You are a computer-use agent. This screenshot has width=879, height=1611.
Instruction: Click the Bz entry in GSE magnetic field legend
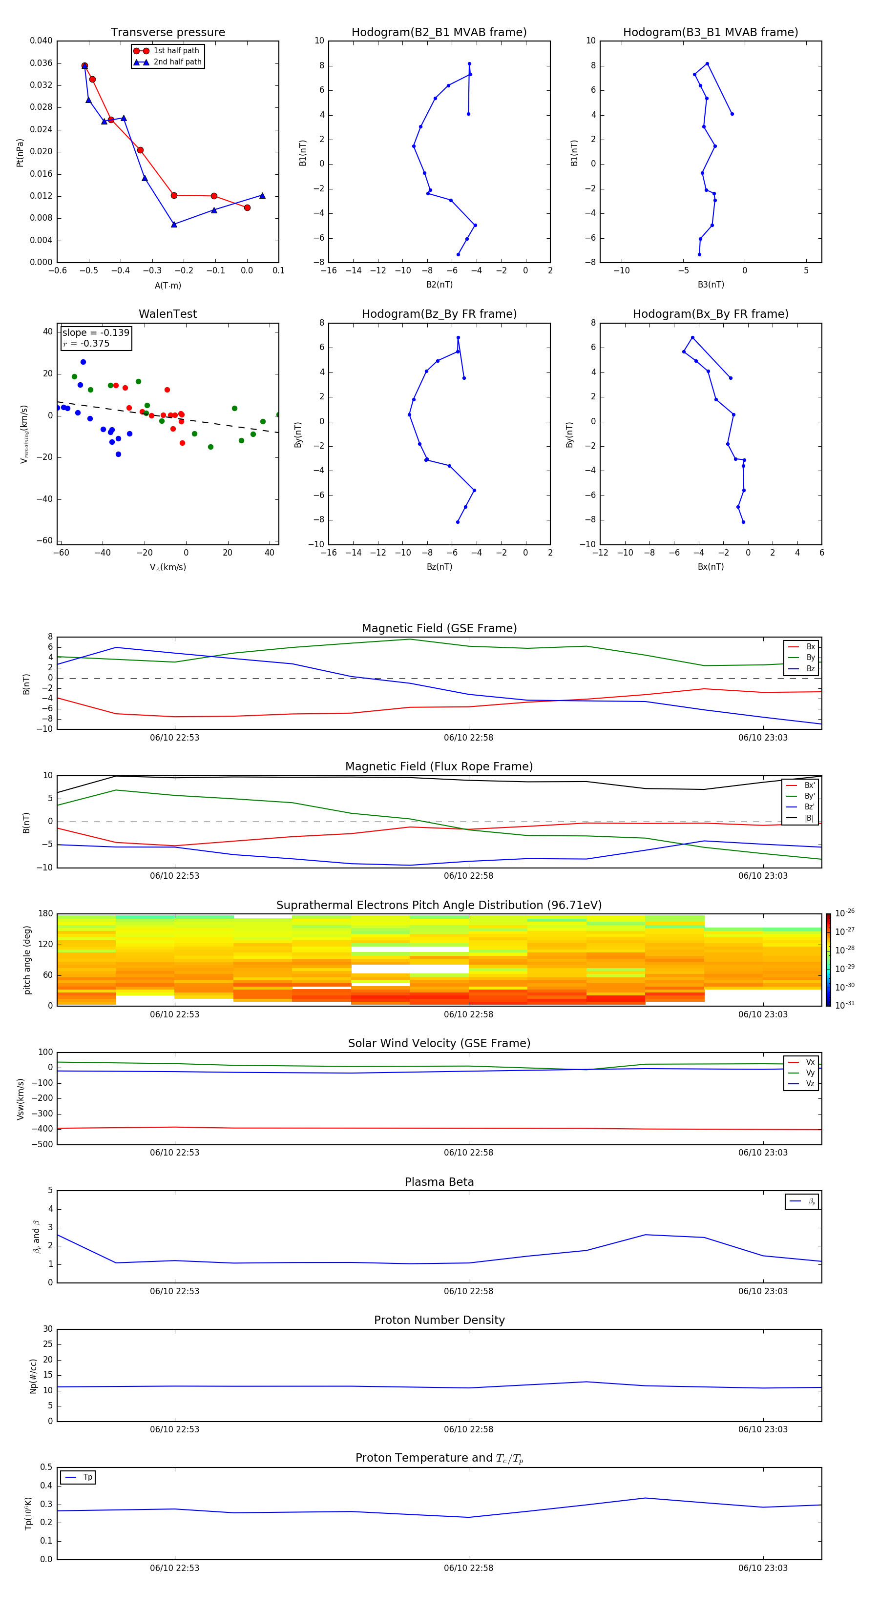[x=801, y=668]
